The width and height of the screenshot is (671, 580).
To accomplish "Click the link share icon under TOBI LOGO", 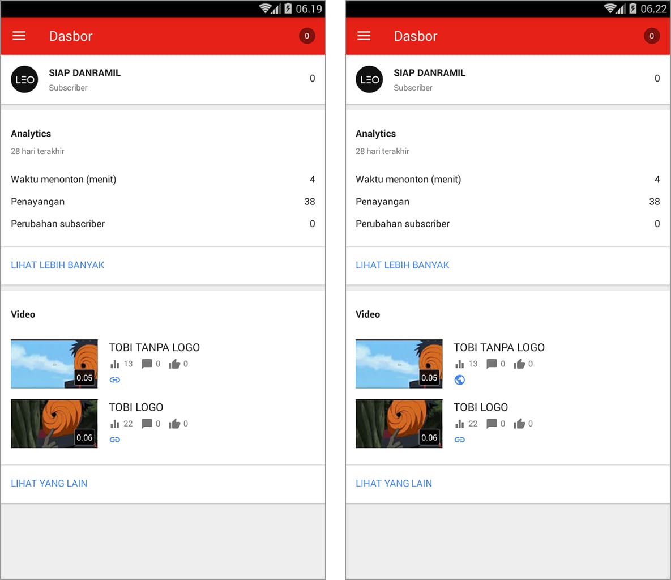I will pyautogui.click(x=115, y=440).
